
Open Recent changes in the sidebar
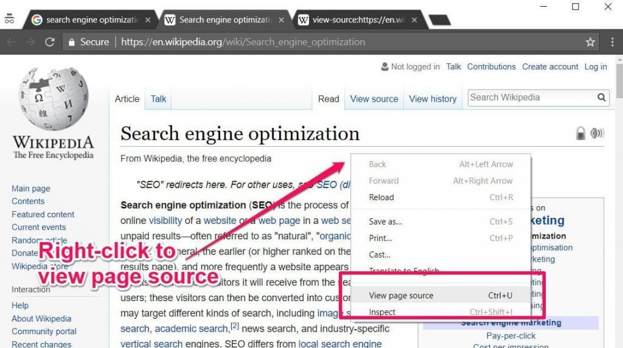(x=41, y=344)
